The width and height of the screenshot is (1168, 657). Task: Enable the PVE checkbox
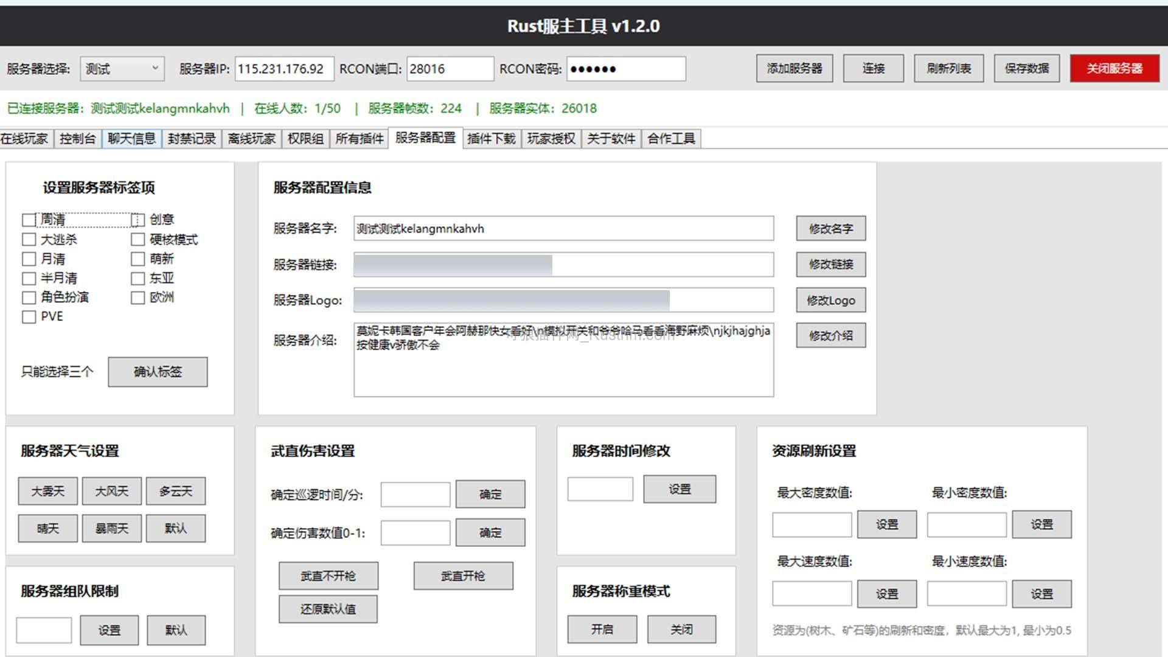[x=29, y=317]
